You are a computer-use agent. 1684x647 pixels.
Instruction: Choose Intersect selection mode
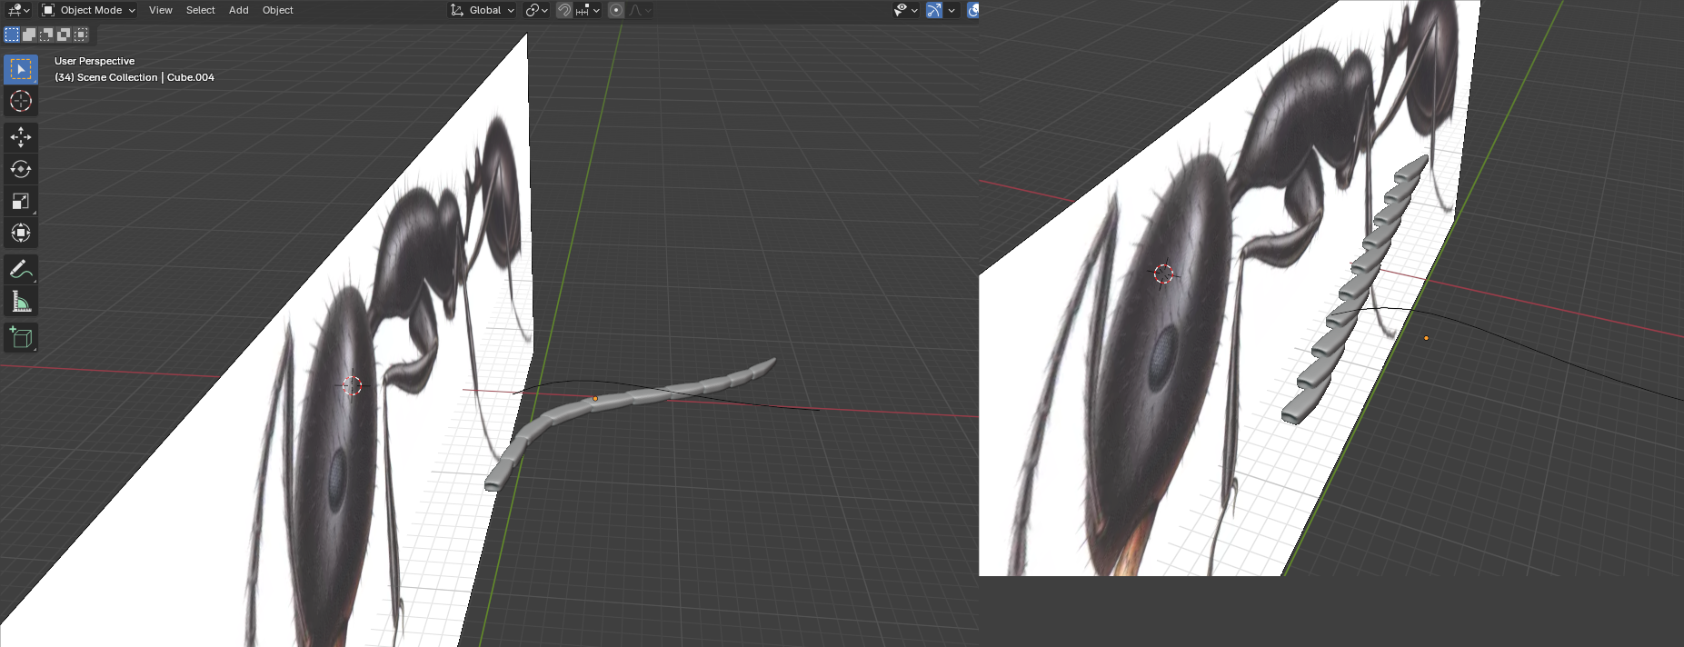pos(81,35)
